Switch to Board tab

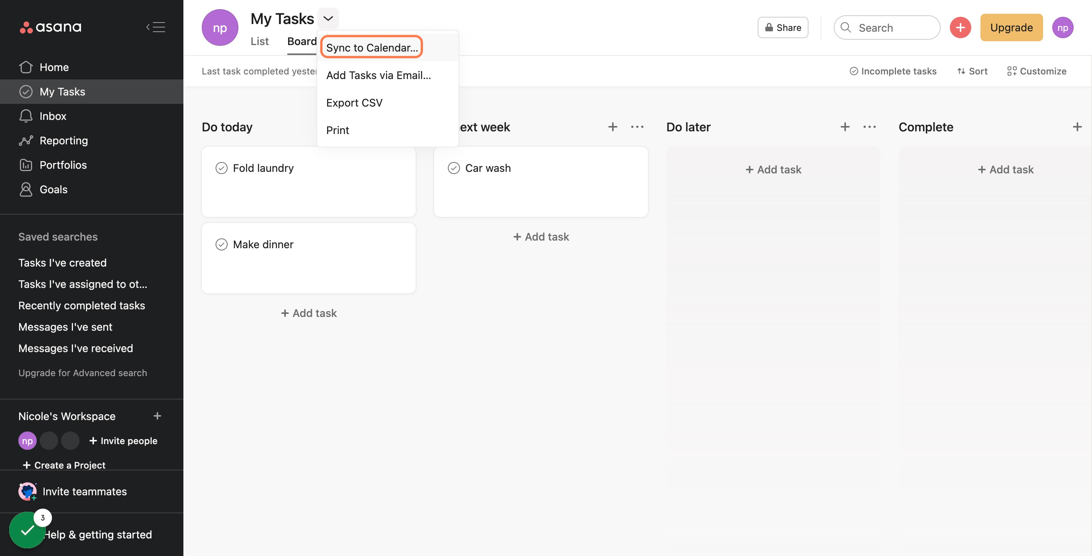(x=302, y=42)
